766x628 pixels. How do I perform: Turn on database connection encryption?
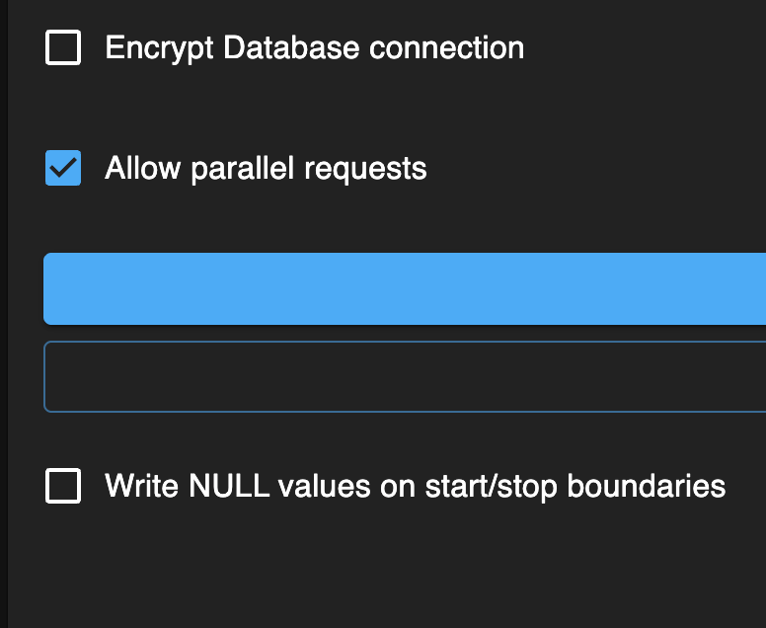point(63,47)
